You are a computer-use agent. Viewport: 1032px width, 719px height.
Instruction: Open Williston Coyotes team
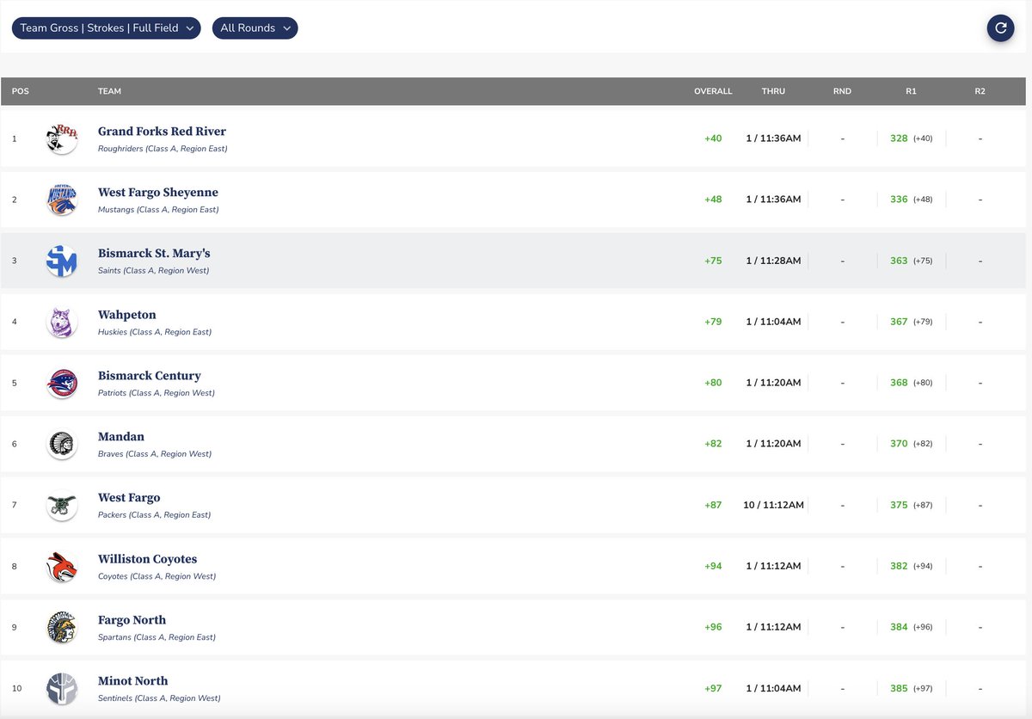tap(148, 559)
